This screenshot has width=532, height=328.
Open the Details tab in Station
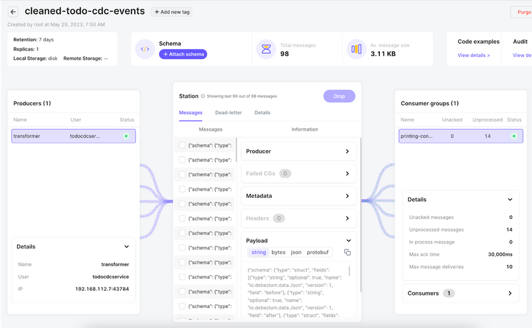pyautogui.click(x=262, y=113)
